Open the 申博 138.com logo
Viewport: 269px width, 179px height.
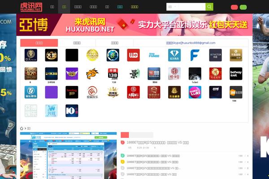[113, 74]
